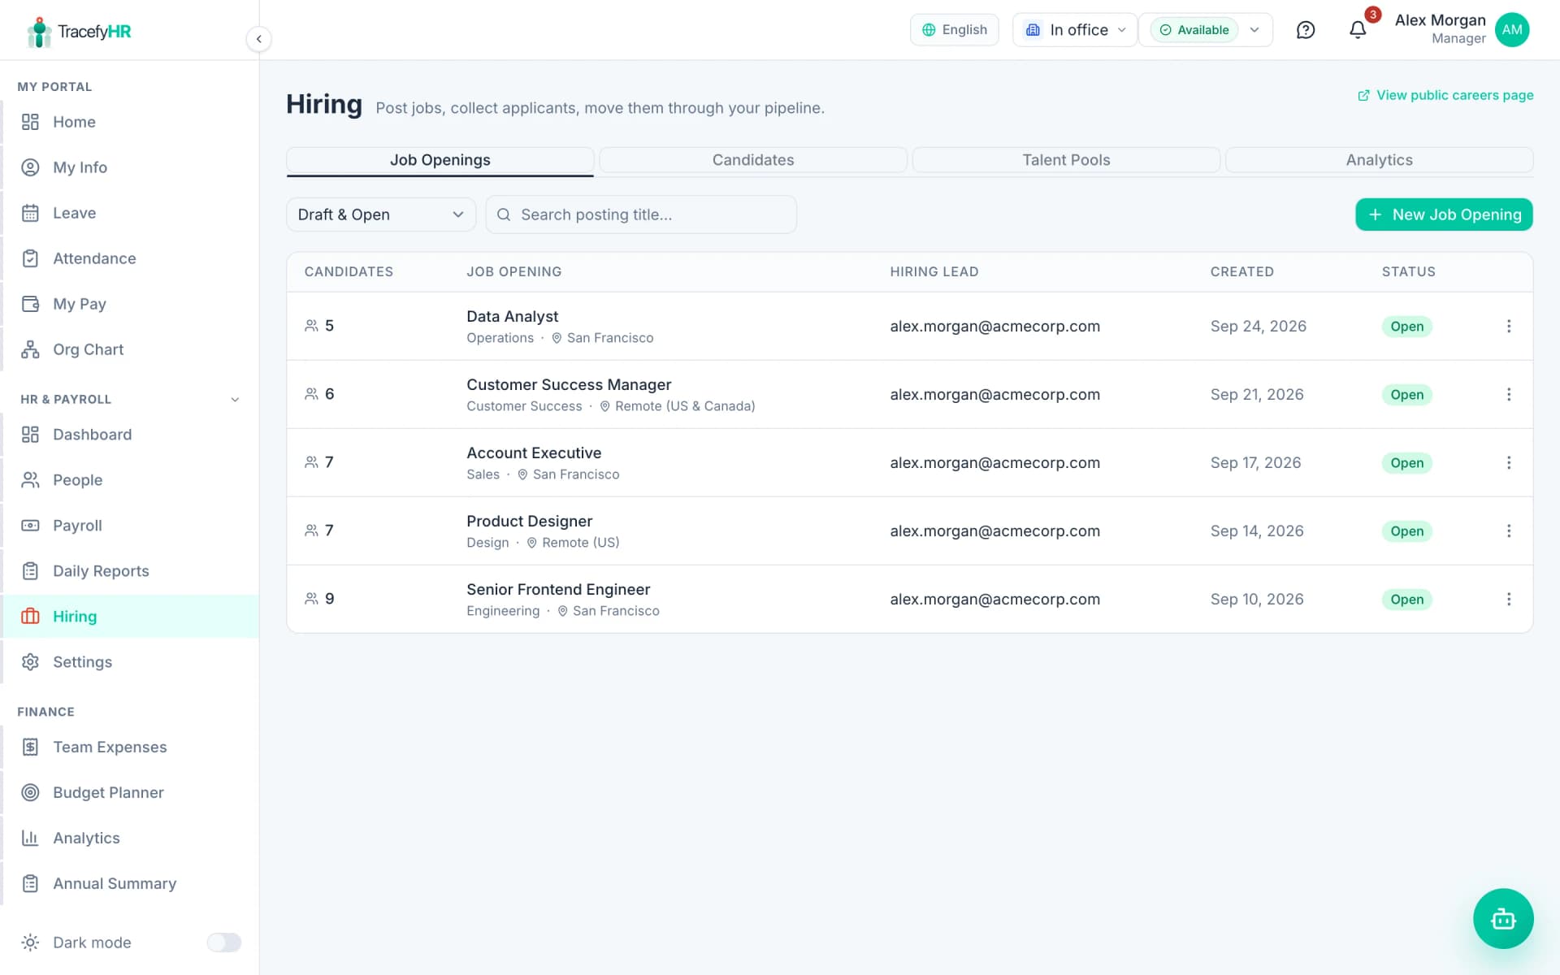Open the Draft & Open filter dropdown
The image size is (1560, 975).
point(380,214)
